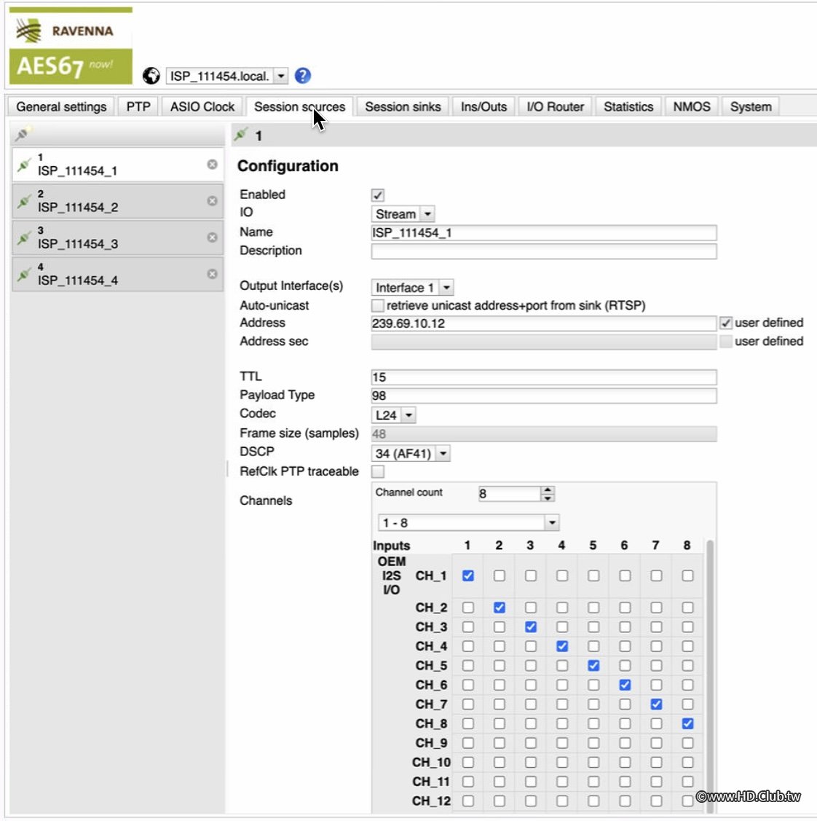
Task: Check CH_12 routing to output 4
Action: tap(562, 801)
